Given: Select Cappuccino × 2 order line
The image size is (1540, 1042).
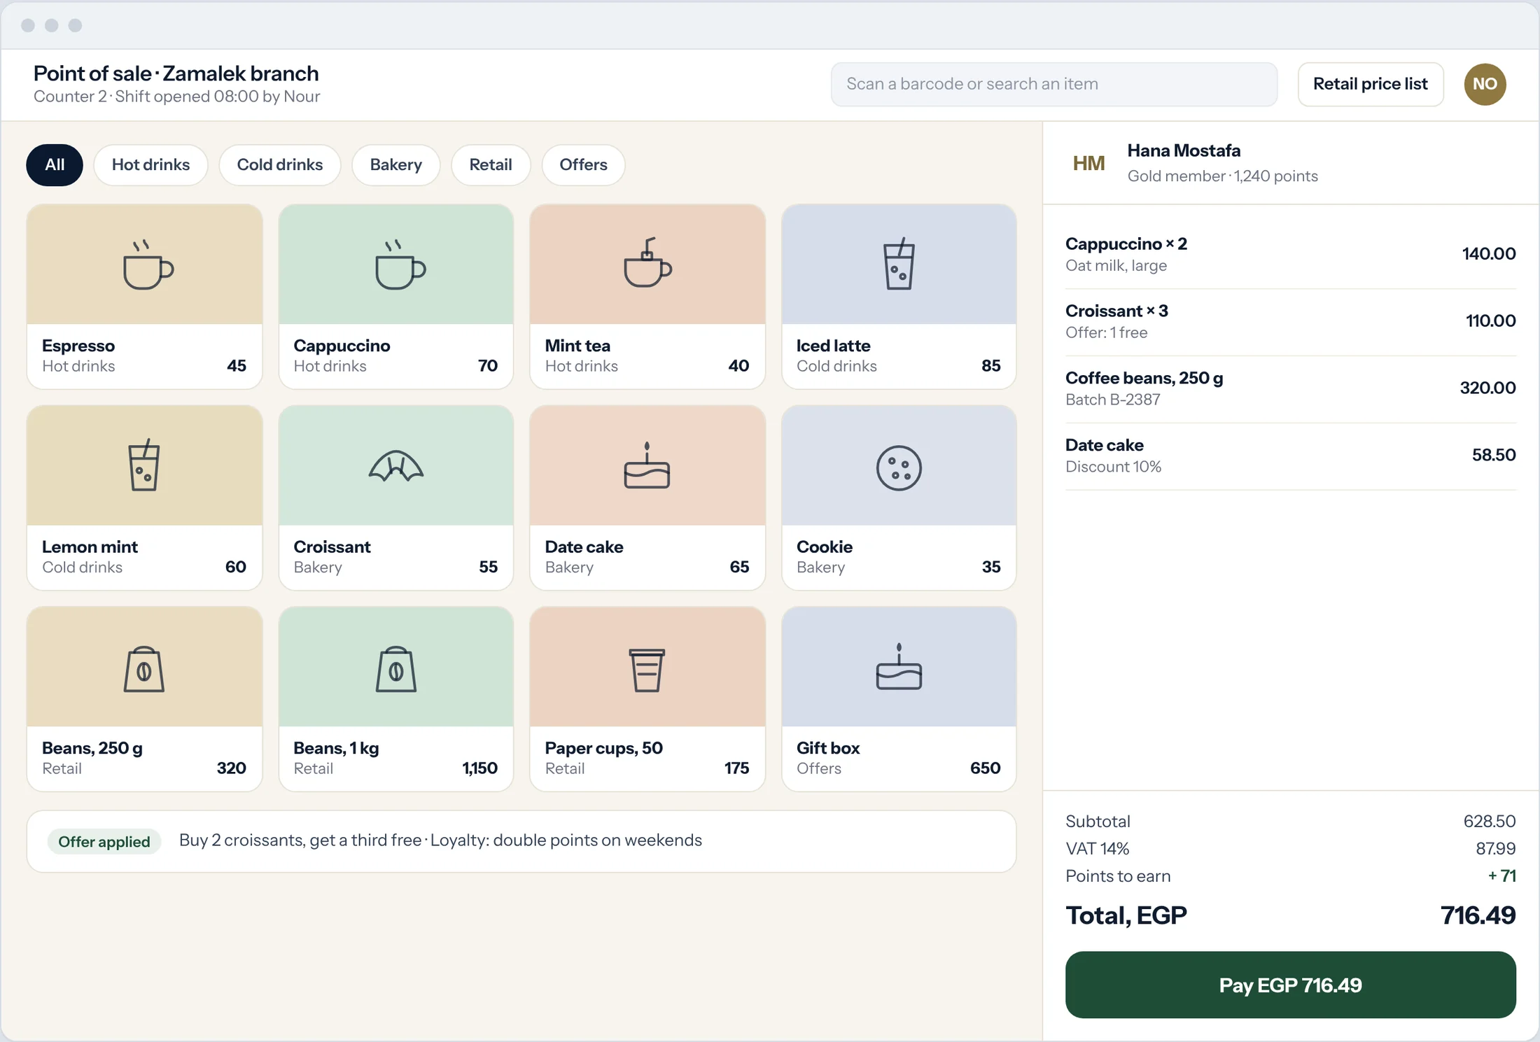Looking at the screenshot, I should click(x=1290, y=255).
